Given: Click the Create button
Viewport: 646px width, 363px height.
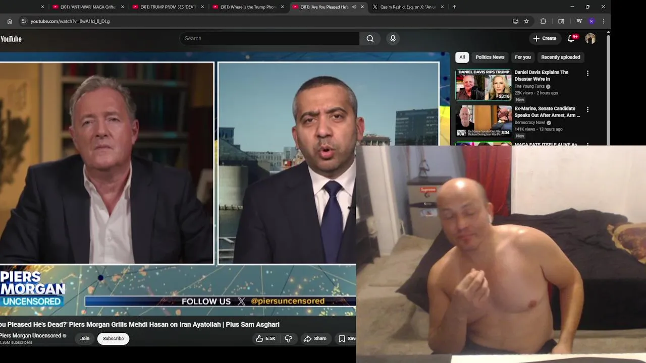Looking at the screenshot, I should pos(545,38).
